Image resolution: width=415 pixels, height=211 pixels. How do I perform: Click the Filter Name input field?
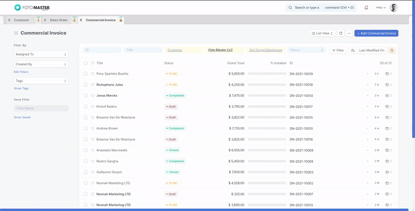click(x=41, y=108)
